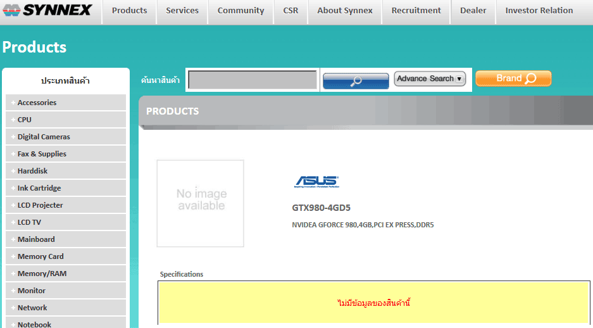The image size is (593, 328).
Task: Open the Monitor category
Action: coord(32,291)
